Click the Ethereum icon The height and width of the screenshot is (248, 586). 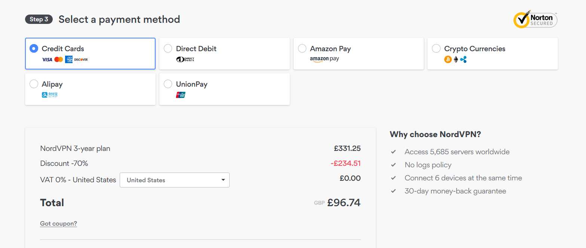click(456, 59)
